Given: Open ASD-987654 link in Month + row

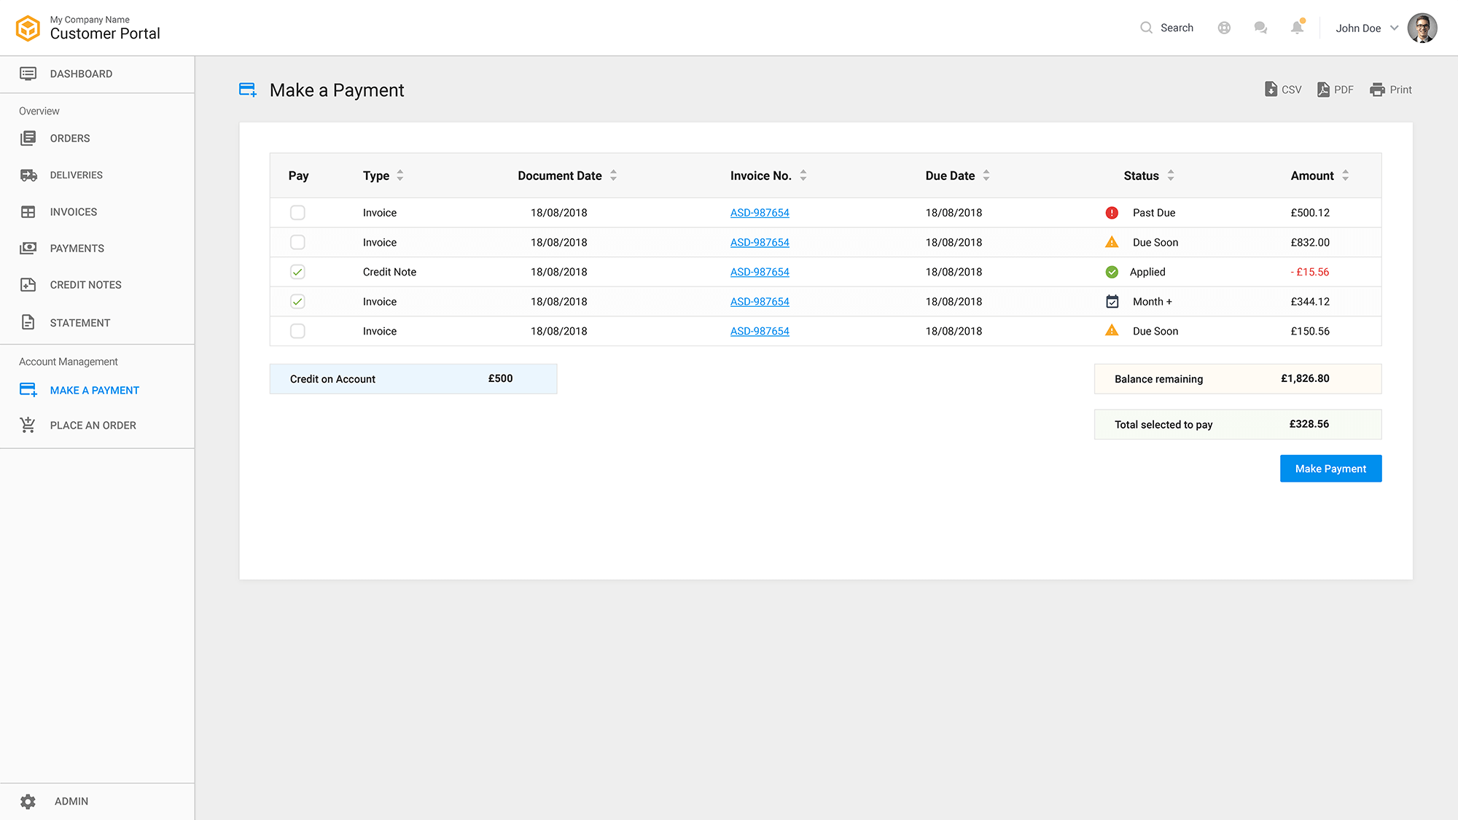Looking at the screenshot, I should tap(760, 301).
